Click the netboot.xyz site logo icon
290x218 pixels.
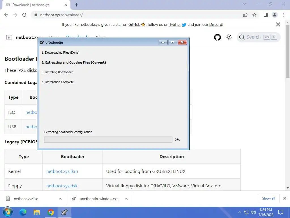click(9, 37)
